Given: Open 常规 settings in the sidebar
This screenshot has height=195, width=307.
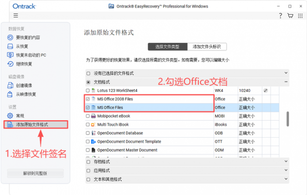Looking at the screenshot, I should pos(20,116).
